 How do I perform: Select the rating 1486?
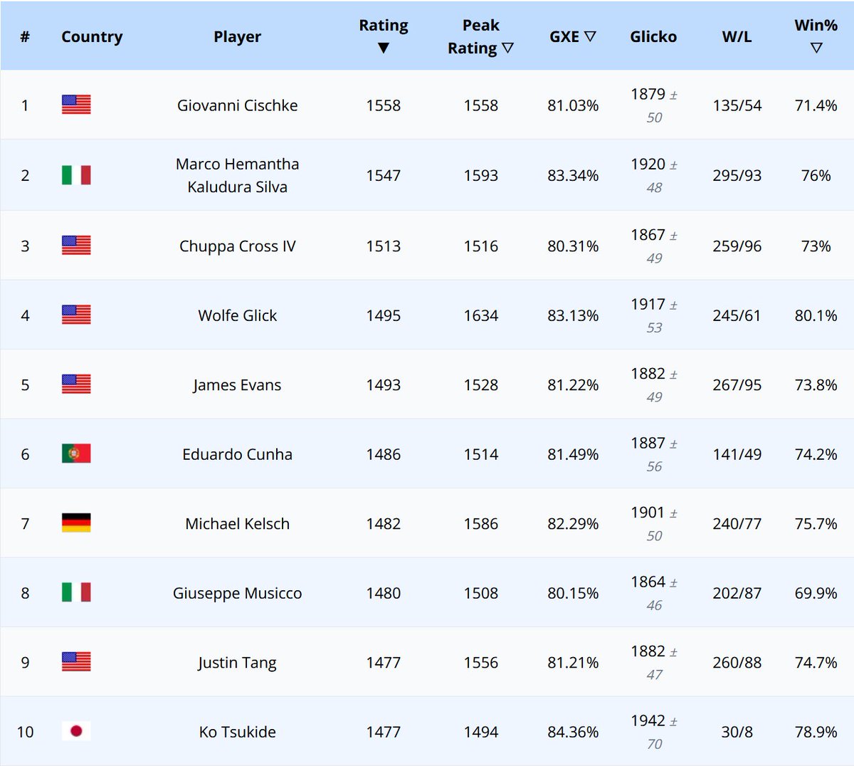tap(384, 454)
